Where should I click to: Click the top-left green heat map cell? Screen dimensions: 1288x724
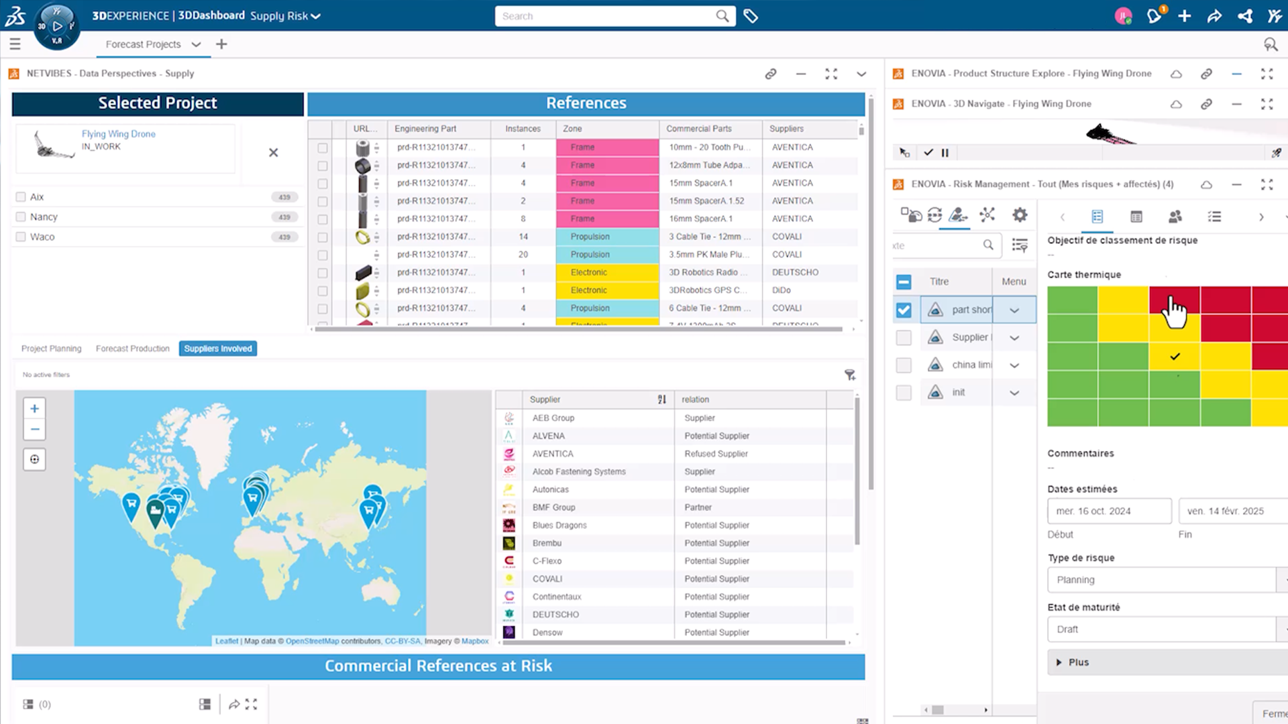[1072, 300]
